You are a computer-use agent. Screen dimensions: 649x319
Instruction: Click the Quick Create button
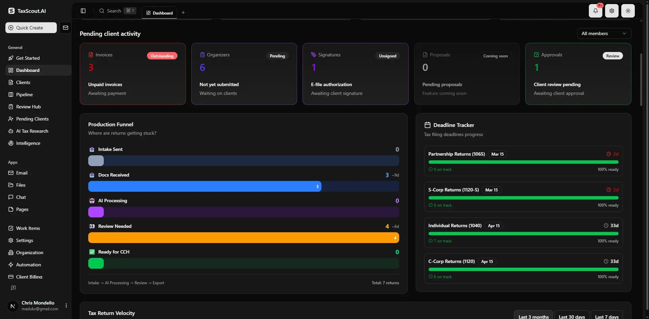31,28
